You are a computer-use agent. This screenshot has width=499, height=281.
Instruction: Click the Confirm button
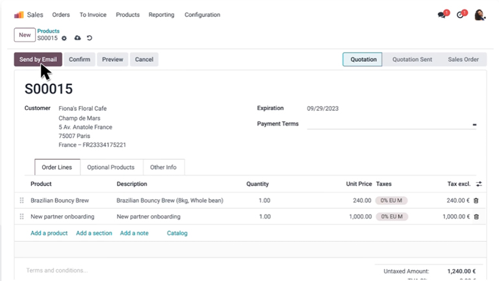click(x=79, y=59)
